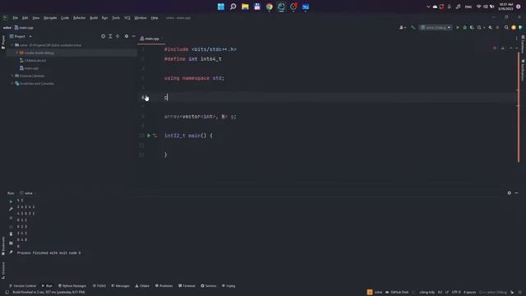The height and width of the screenshot is (296, 526).
Task: Open Run panel gear settings
Action: coord(510,193)
